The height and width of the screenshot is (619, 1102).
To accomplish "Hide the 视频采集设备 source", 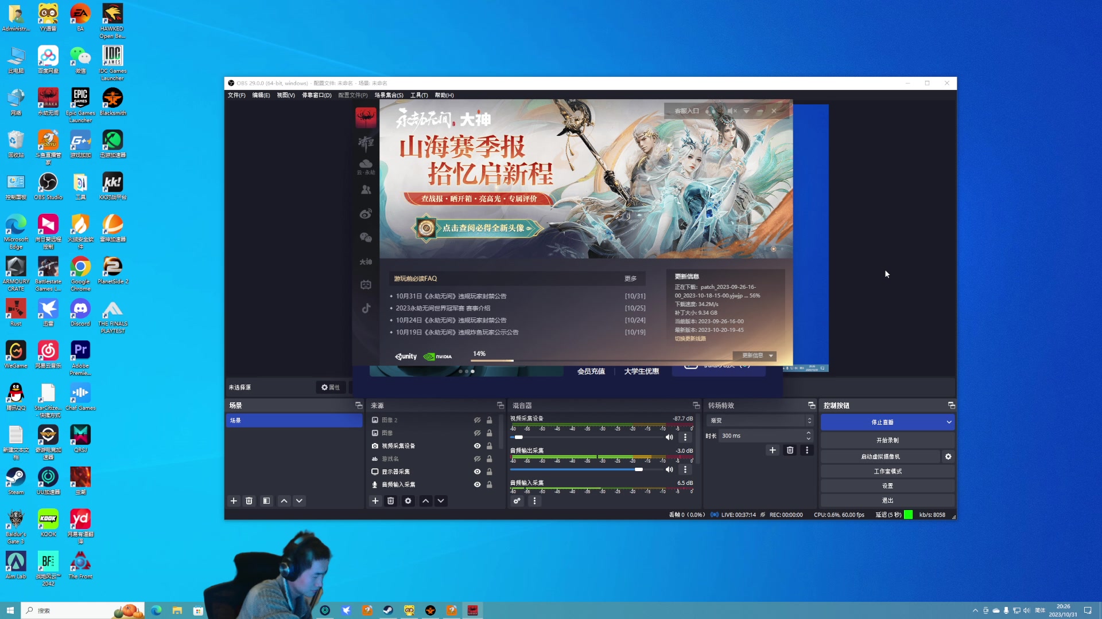I will point(477,446).
